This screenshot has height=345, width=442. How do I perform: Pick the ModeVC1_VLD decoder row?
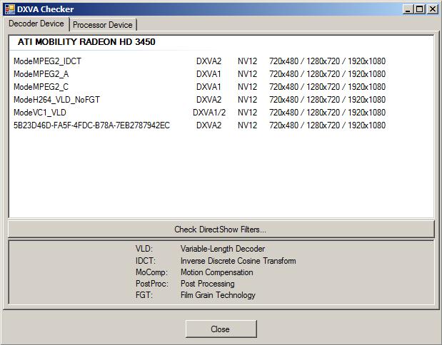coord(40,113)
